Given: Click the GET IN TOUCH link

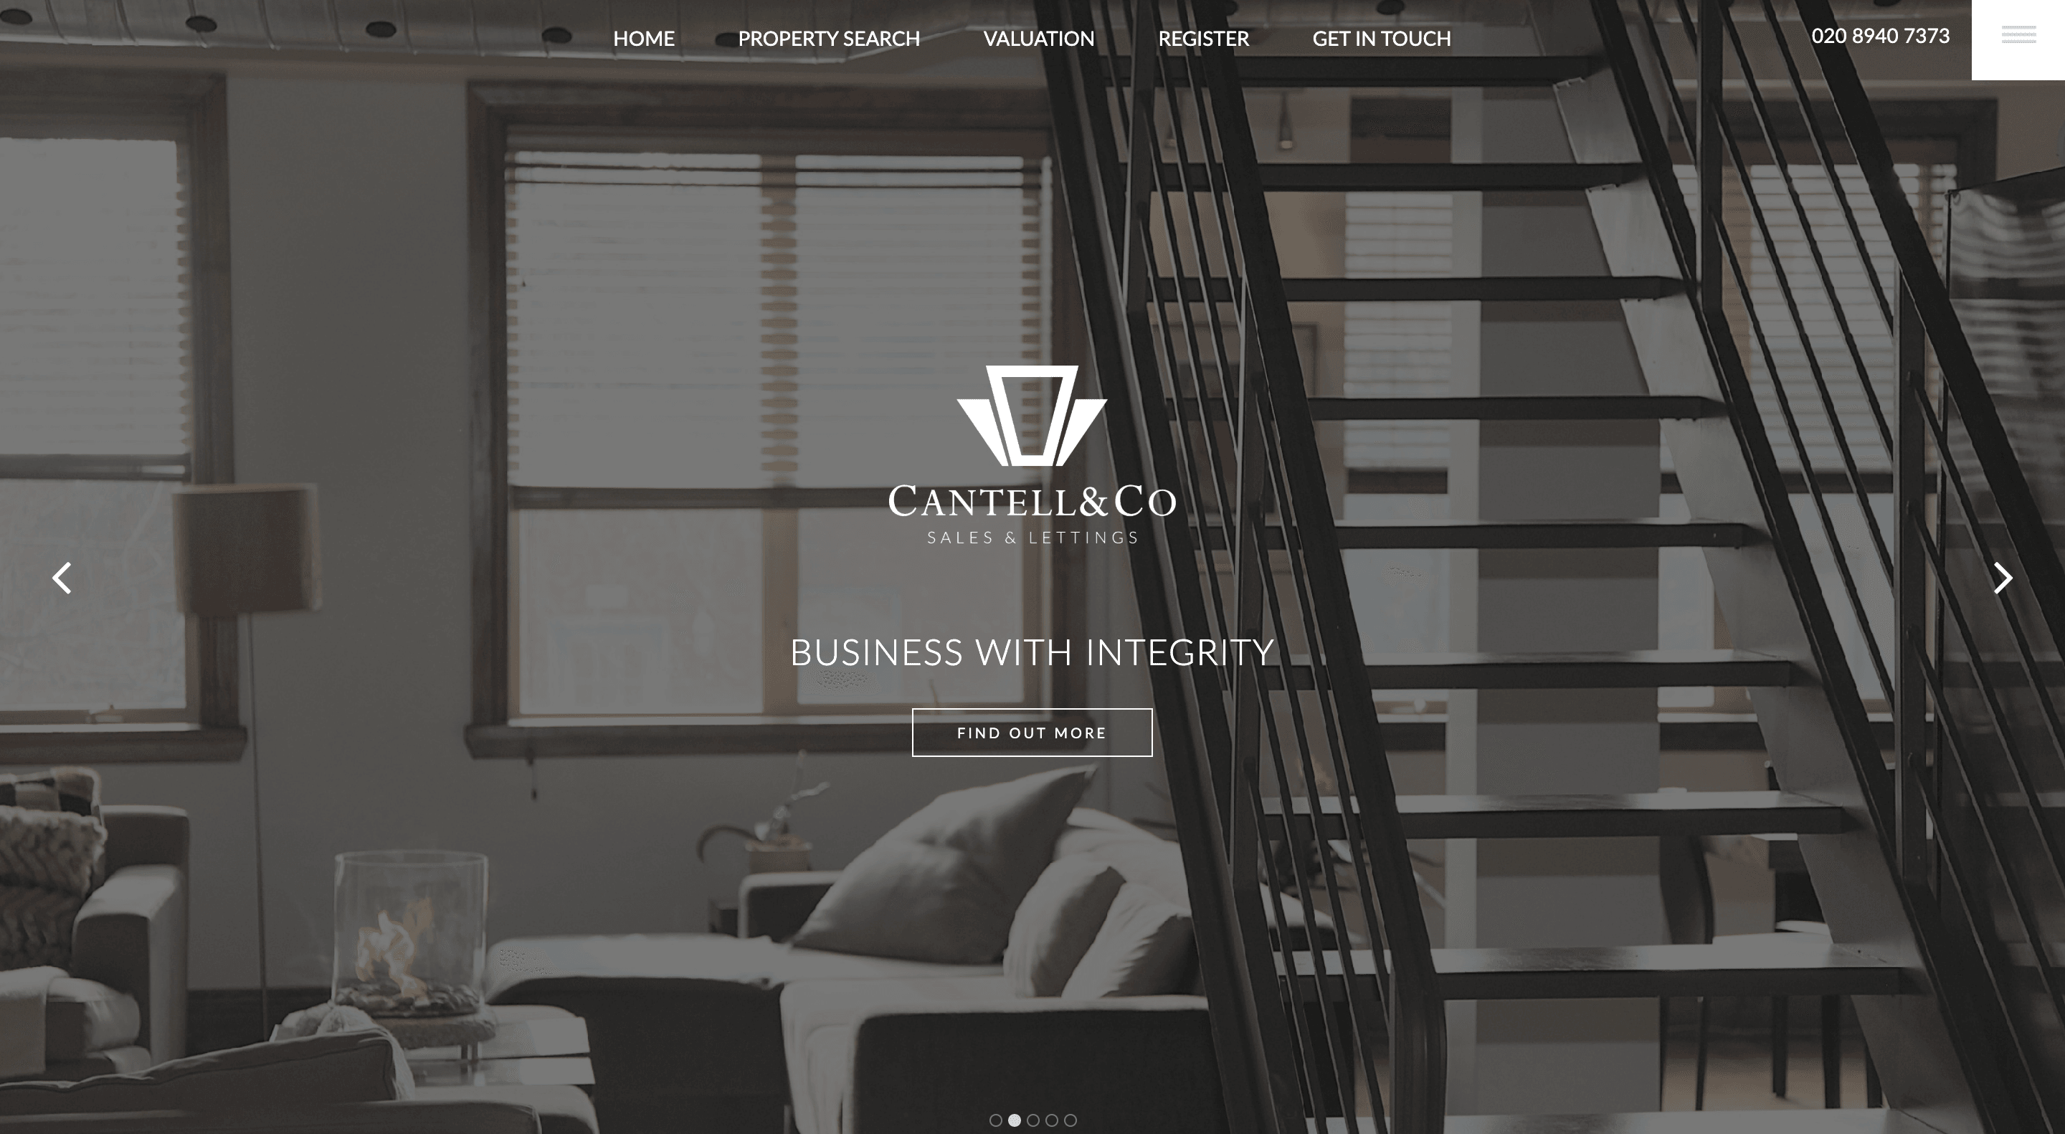Looking at the screenshot, I should [x=1382, y=38].
